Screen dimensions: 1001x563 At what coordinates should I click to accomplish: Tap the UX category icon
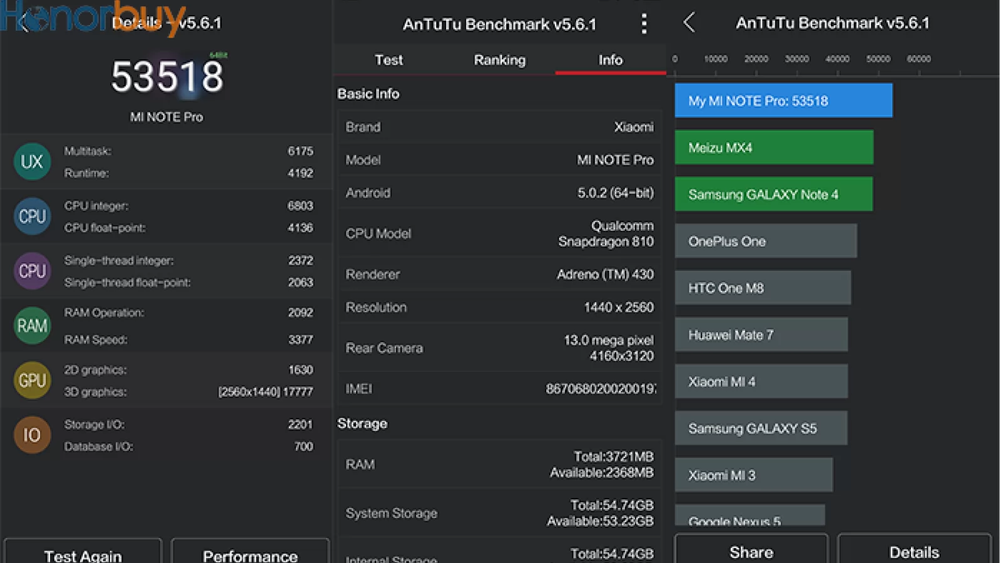pyautogui.click(x=32, y=162)
